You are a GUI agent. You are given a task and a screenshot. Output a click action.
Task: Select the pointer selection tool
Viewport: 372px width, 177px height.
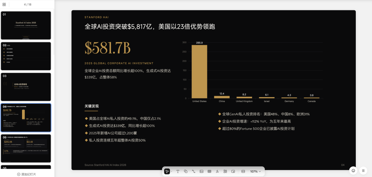click(x=167, y=171)
